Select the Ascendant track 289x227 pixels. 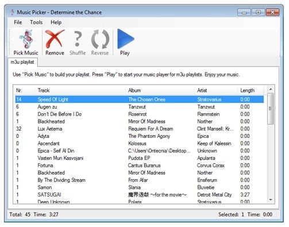click(x=49, y=143)
